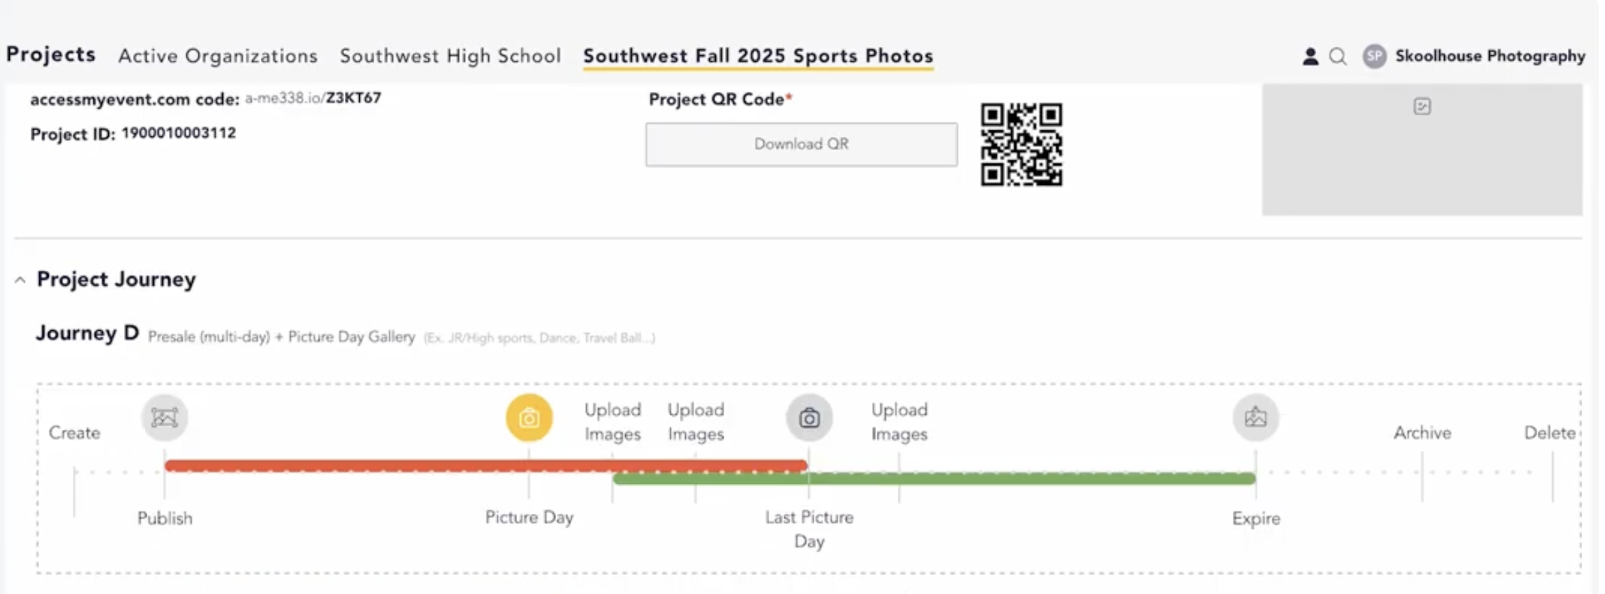Go to Active Organizations
This screenshot has width=1605, height=594.
[217, 56]
